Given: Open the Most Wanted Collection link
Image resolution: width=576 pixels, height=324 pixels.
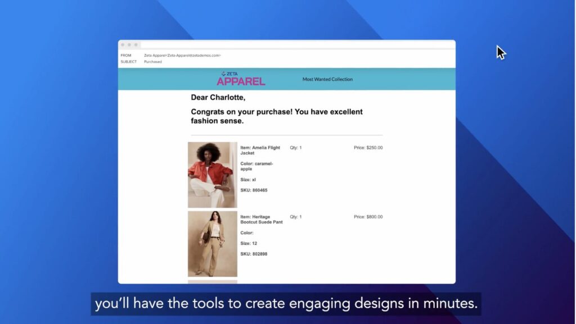Looking at the screenshot, I should (x=327, y=79).
